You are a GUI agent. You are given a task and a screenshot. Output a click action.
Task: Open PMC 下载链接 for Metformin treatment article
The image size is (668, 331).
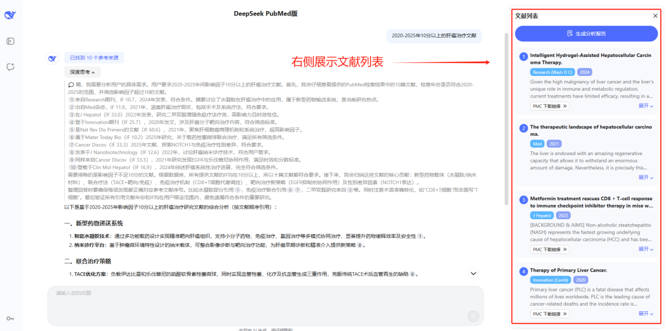point(550,249)
